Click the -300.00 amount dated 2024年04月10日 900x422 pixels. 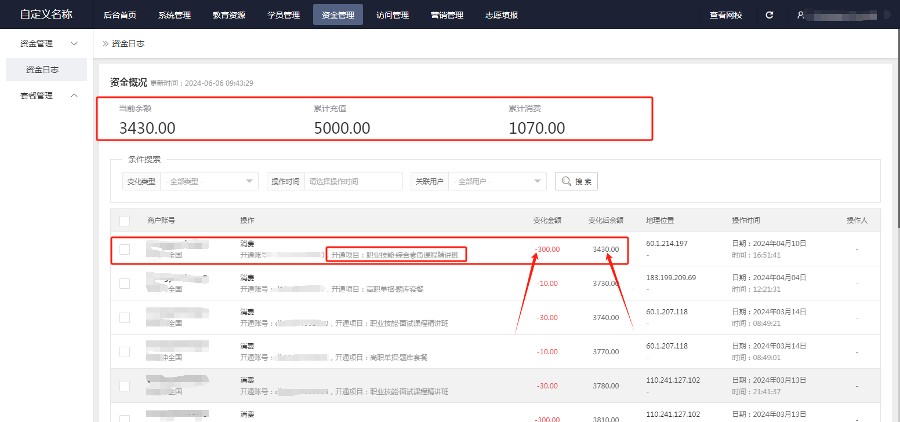(547, 249)
